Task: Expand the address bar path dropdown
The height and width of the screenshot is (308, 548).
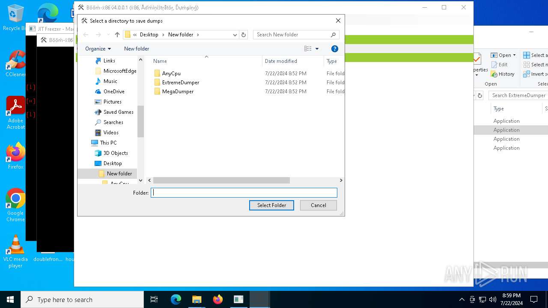Action: [235, 35]
